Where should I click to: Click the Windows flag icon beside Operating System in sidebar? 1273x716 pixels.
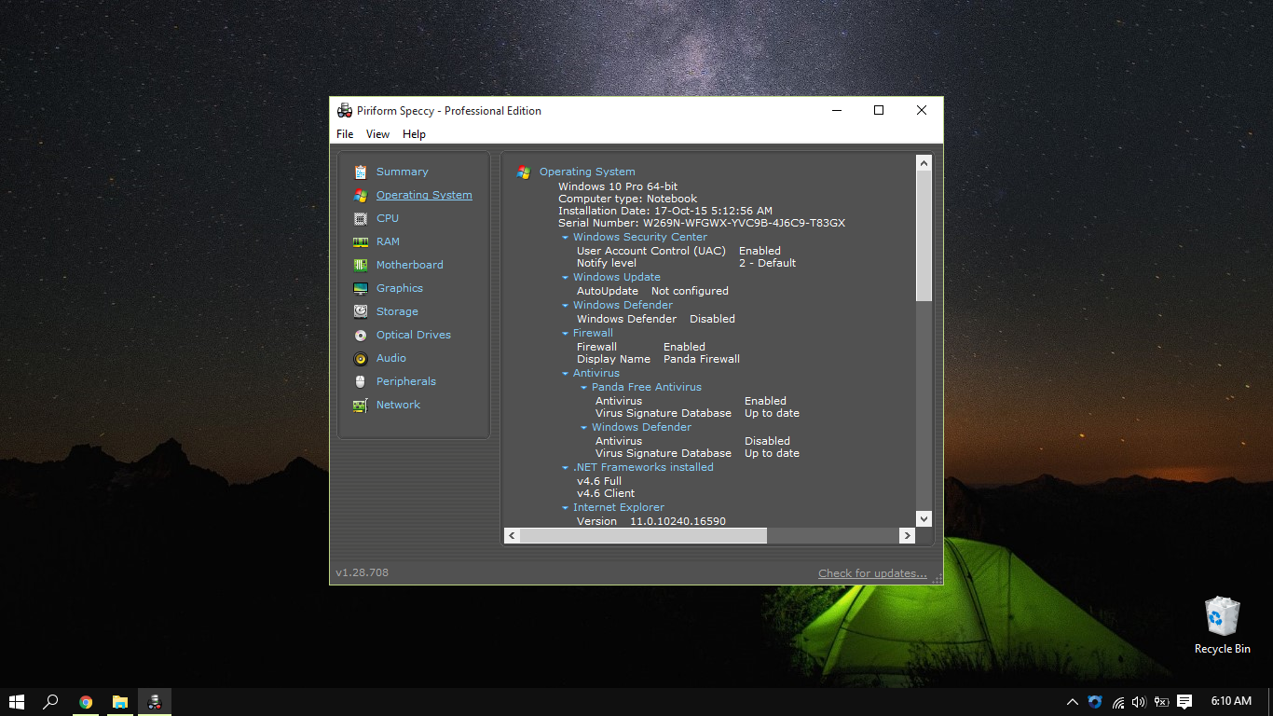361,195
